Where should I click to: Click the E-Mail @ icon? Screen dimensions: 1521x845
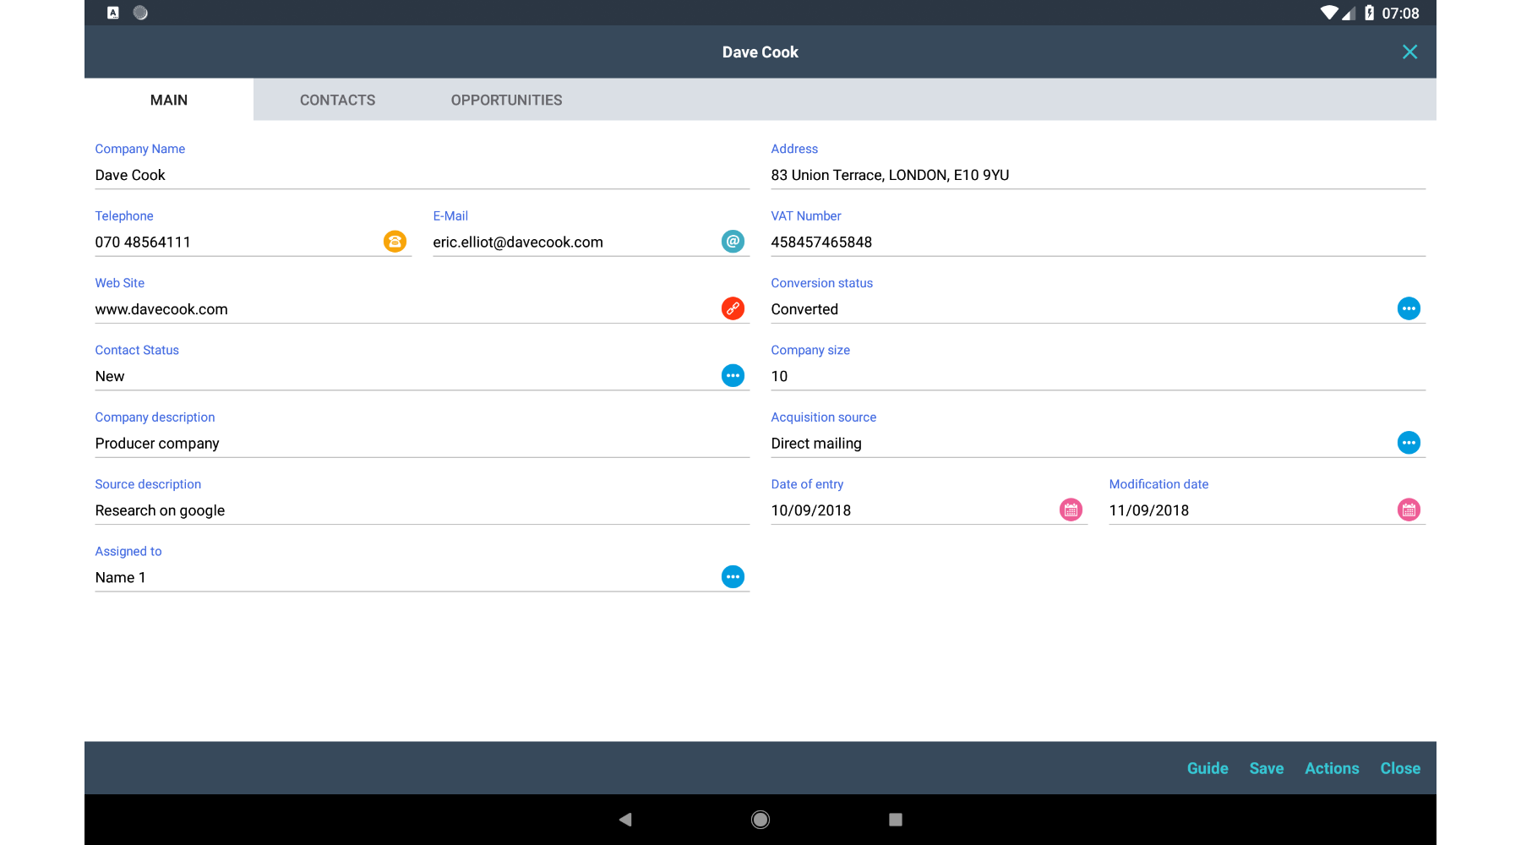733,242
